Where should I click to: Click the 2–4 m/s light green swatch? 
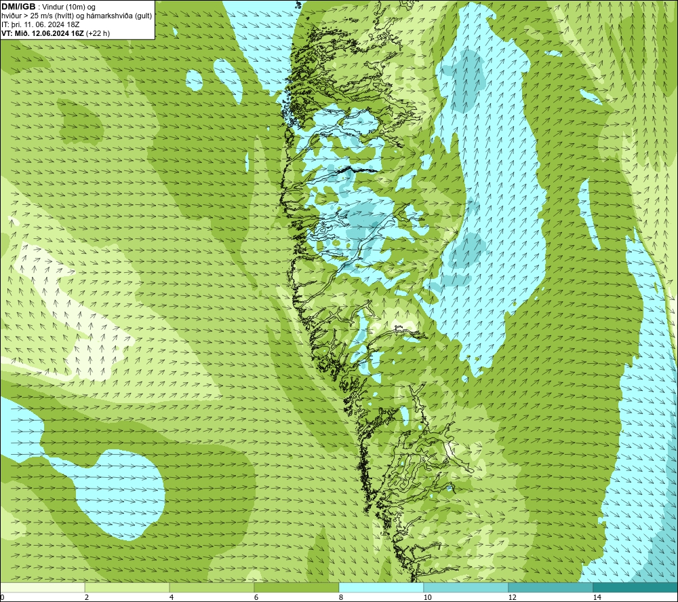point(127,587)
